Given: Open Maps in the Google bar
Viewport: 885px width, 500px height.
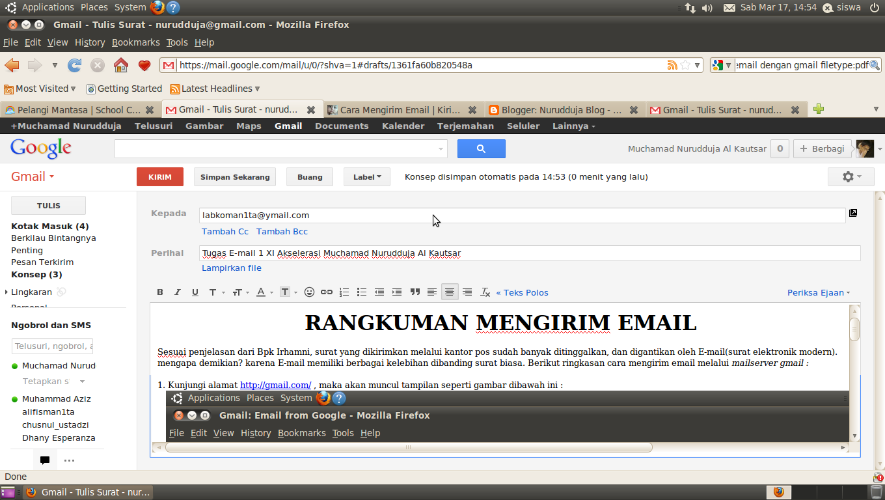Looking at the screenshot, I should coord(249,126).
